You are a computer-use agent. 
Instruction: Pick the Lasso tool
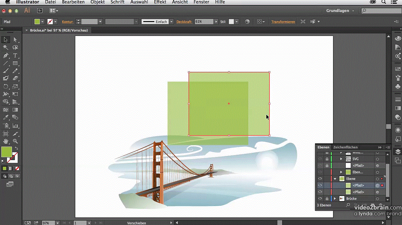coord(15,47)
